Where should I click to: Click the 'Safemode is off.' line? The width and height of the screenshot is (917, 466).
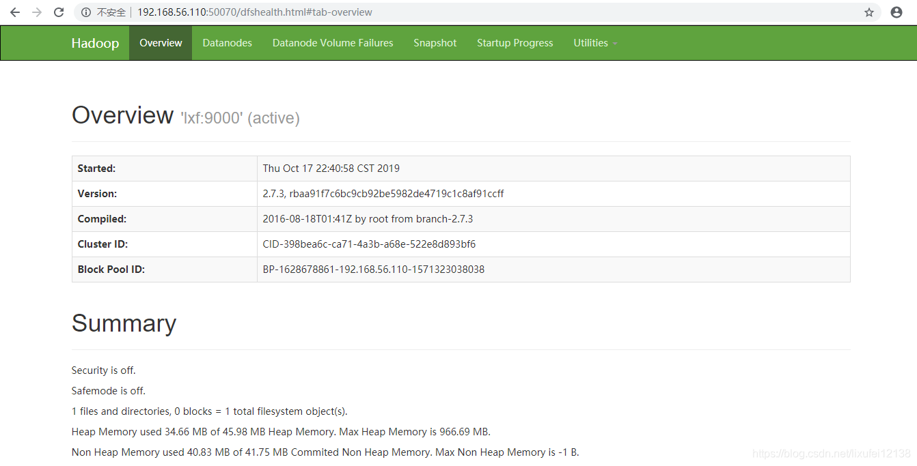tap(109, 391)
